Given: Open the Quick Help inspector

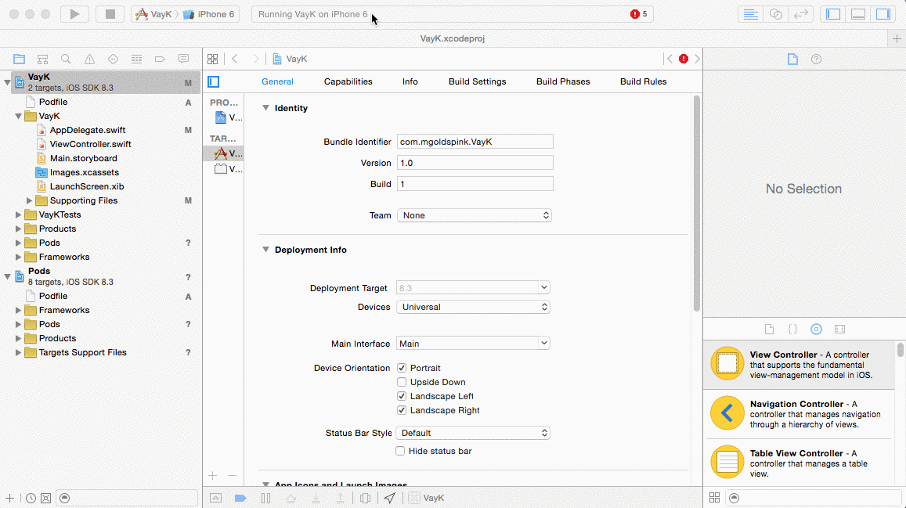Looking at the screenshot, I should click(816, 59).
